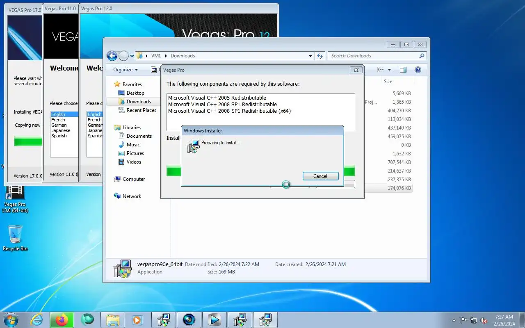Click Downloads in the address breadcrumb
Viewport: 525px width, 328px height.
click(x=183, y=56)
